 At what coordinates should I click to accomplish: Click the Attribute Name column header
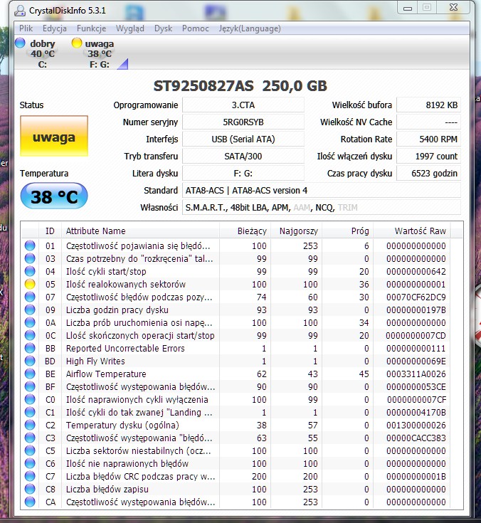[140, 231]
